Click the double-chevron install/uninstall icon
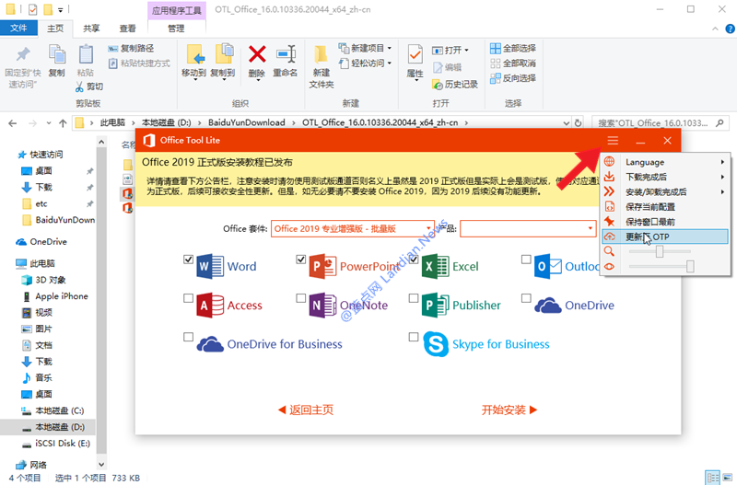Screen dimensions: 737x485 609,191
